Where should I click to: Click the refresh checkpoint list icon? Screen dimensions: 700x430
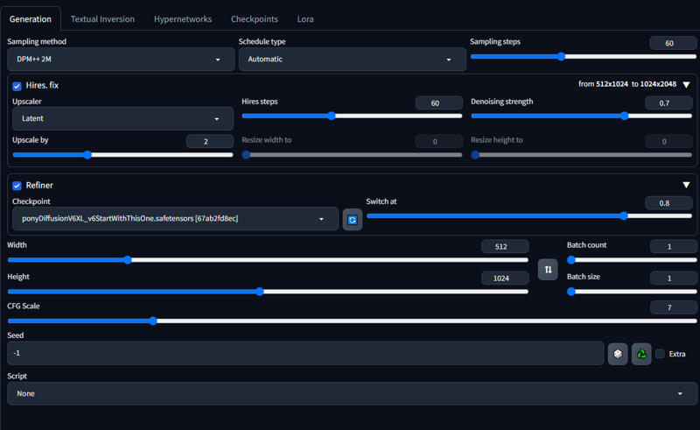coord(353,220)
